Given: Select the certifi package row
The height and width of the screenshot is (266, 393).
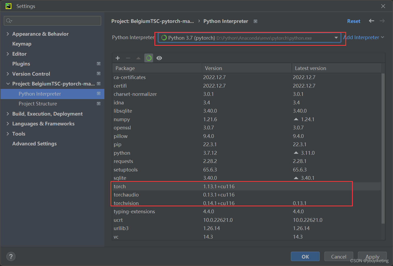Looking at the screenshot, I should [247, 86].
